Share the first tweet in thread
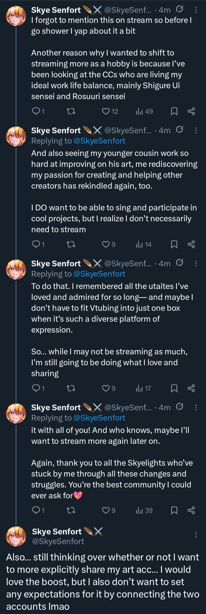The width and height of the screenshot is (206, 614). [x=191, y=111]
